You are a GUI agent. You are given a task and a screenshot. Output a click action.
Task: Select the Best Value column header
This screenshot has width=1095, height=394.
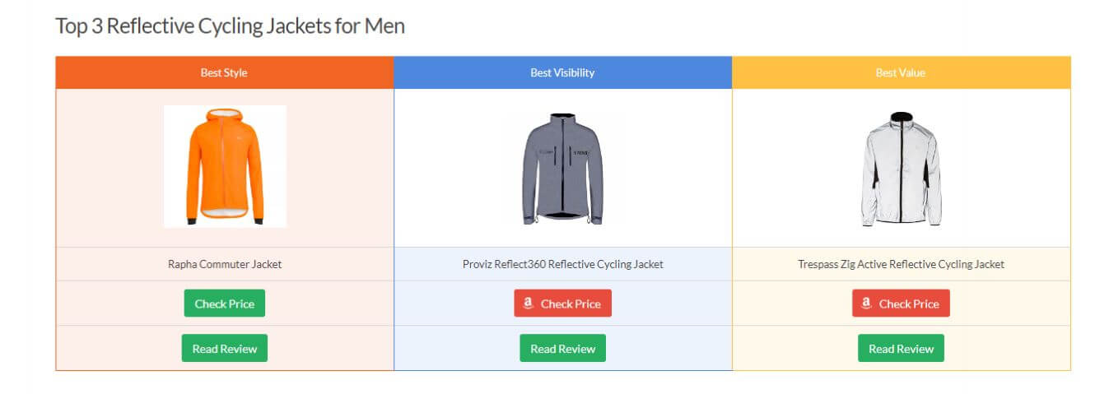tap(902, 72)
